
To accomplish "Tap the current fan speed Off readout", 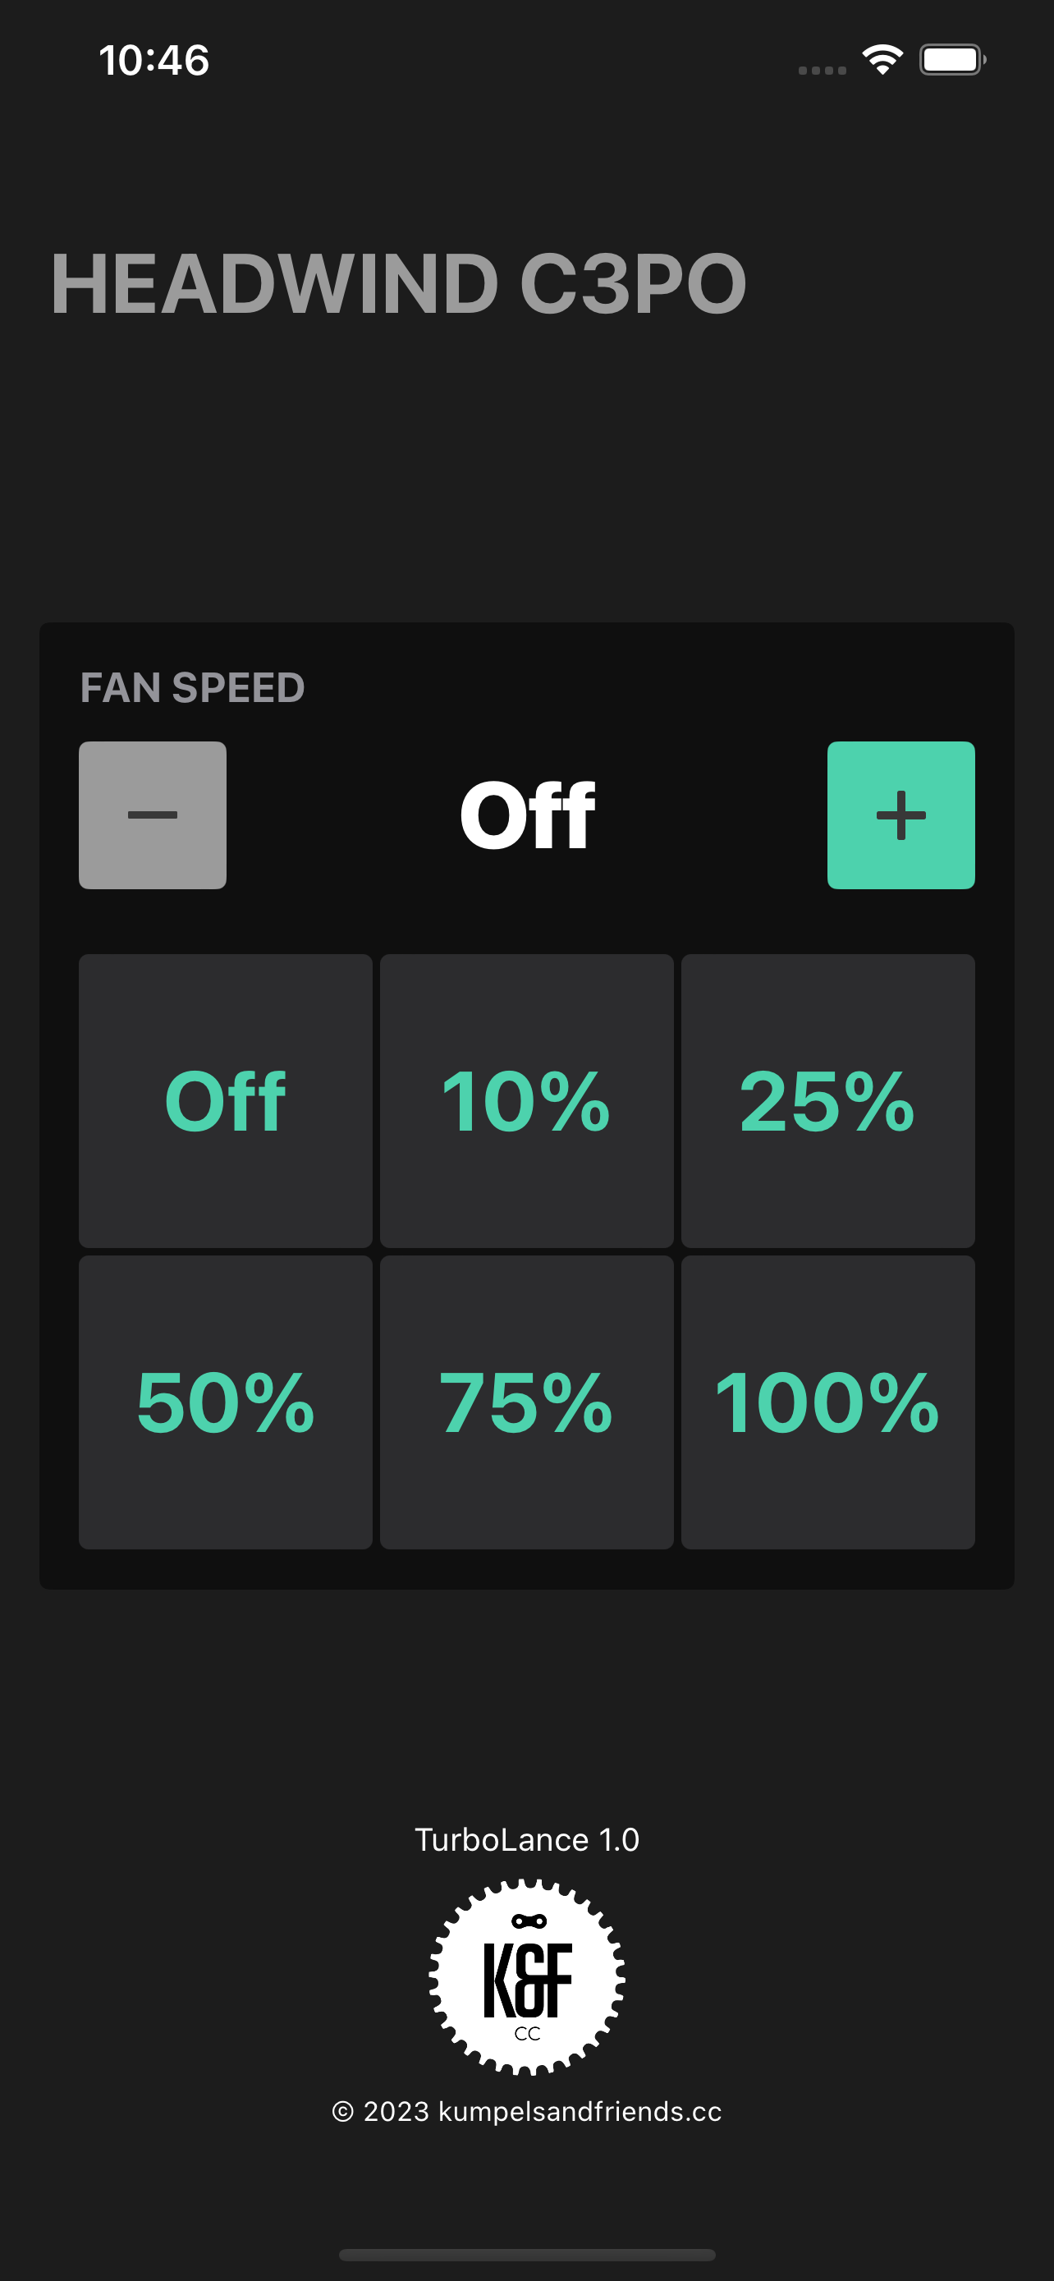I will [x=528, y=815].
